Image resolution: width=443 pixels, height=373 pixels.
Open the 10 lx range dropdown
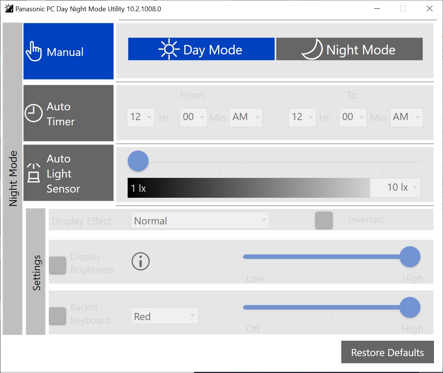pos(395,188)
